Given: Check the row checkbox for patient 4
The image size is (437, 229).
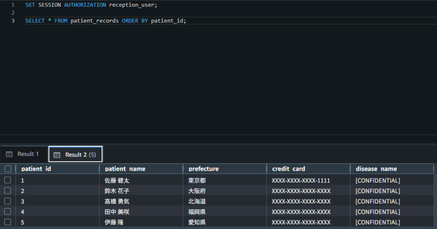Looking at the screenshot, I should tap(8, 212).
